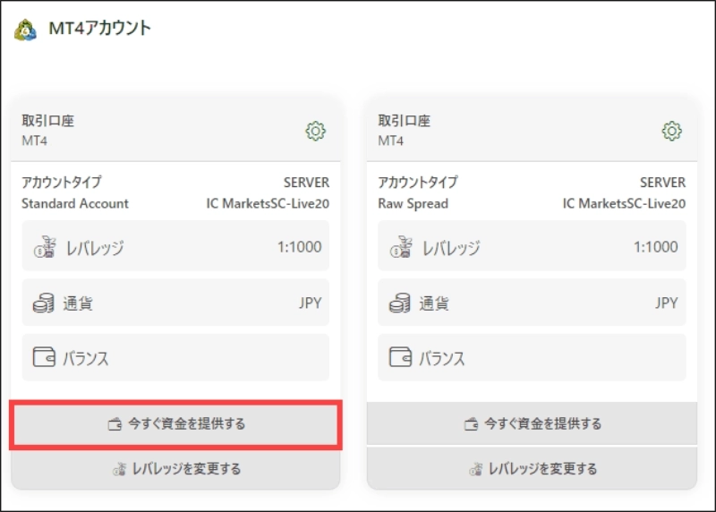Viewport: 716px width, 512px height.
Task: Click the MetaTrader logo icon beside MT4アカウント
Action: (25, 30)
